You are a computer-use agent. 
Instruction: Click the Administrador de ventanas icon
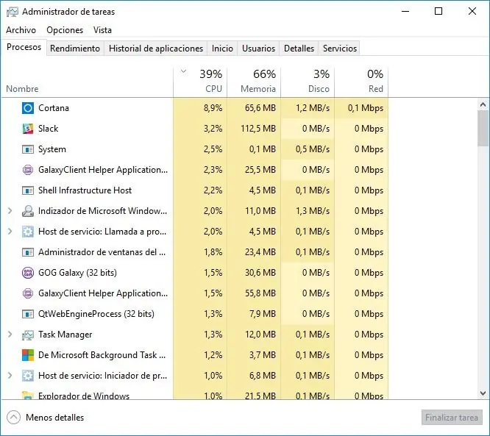point(28,252)
